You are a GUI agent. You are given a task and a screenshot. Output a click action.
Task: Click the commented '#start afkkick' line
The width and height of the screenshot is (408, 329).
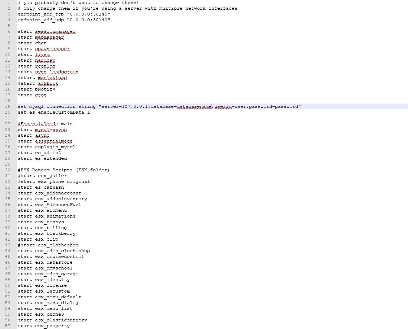[38, 83]
